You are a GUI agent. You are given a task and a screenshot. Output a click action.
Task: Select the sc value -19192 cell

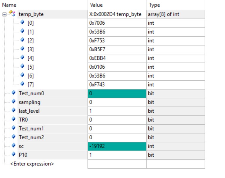[x=117, y=146]
